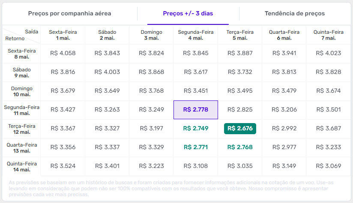
Task: Click the Segunda-Feira 4 mai. departure header
Action: pos(196,35)
